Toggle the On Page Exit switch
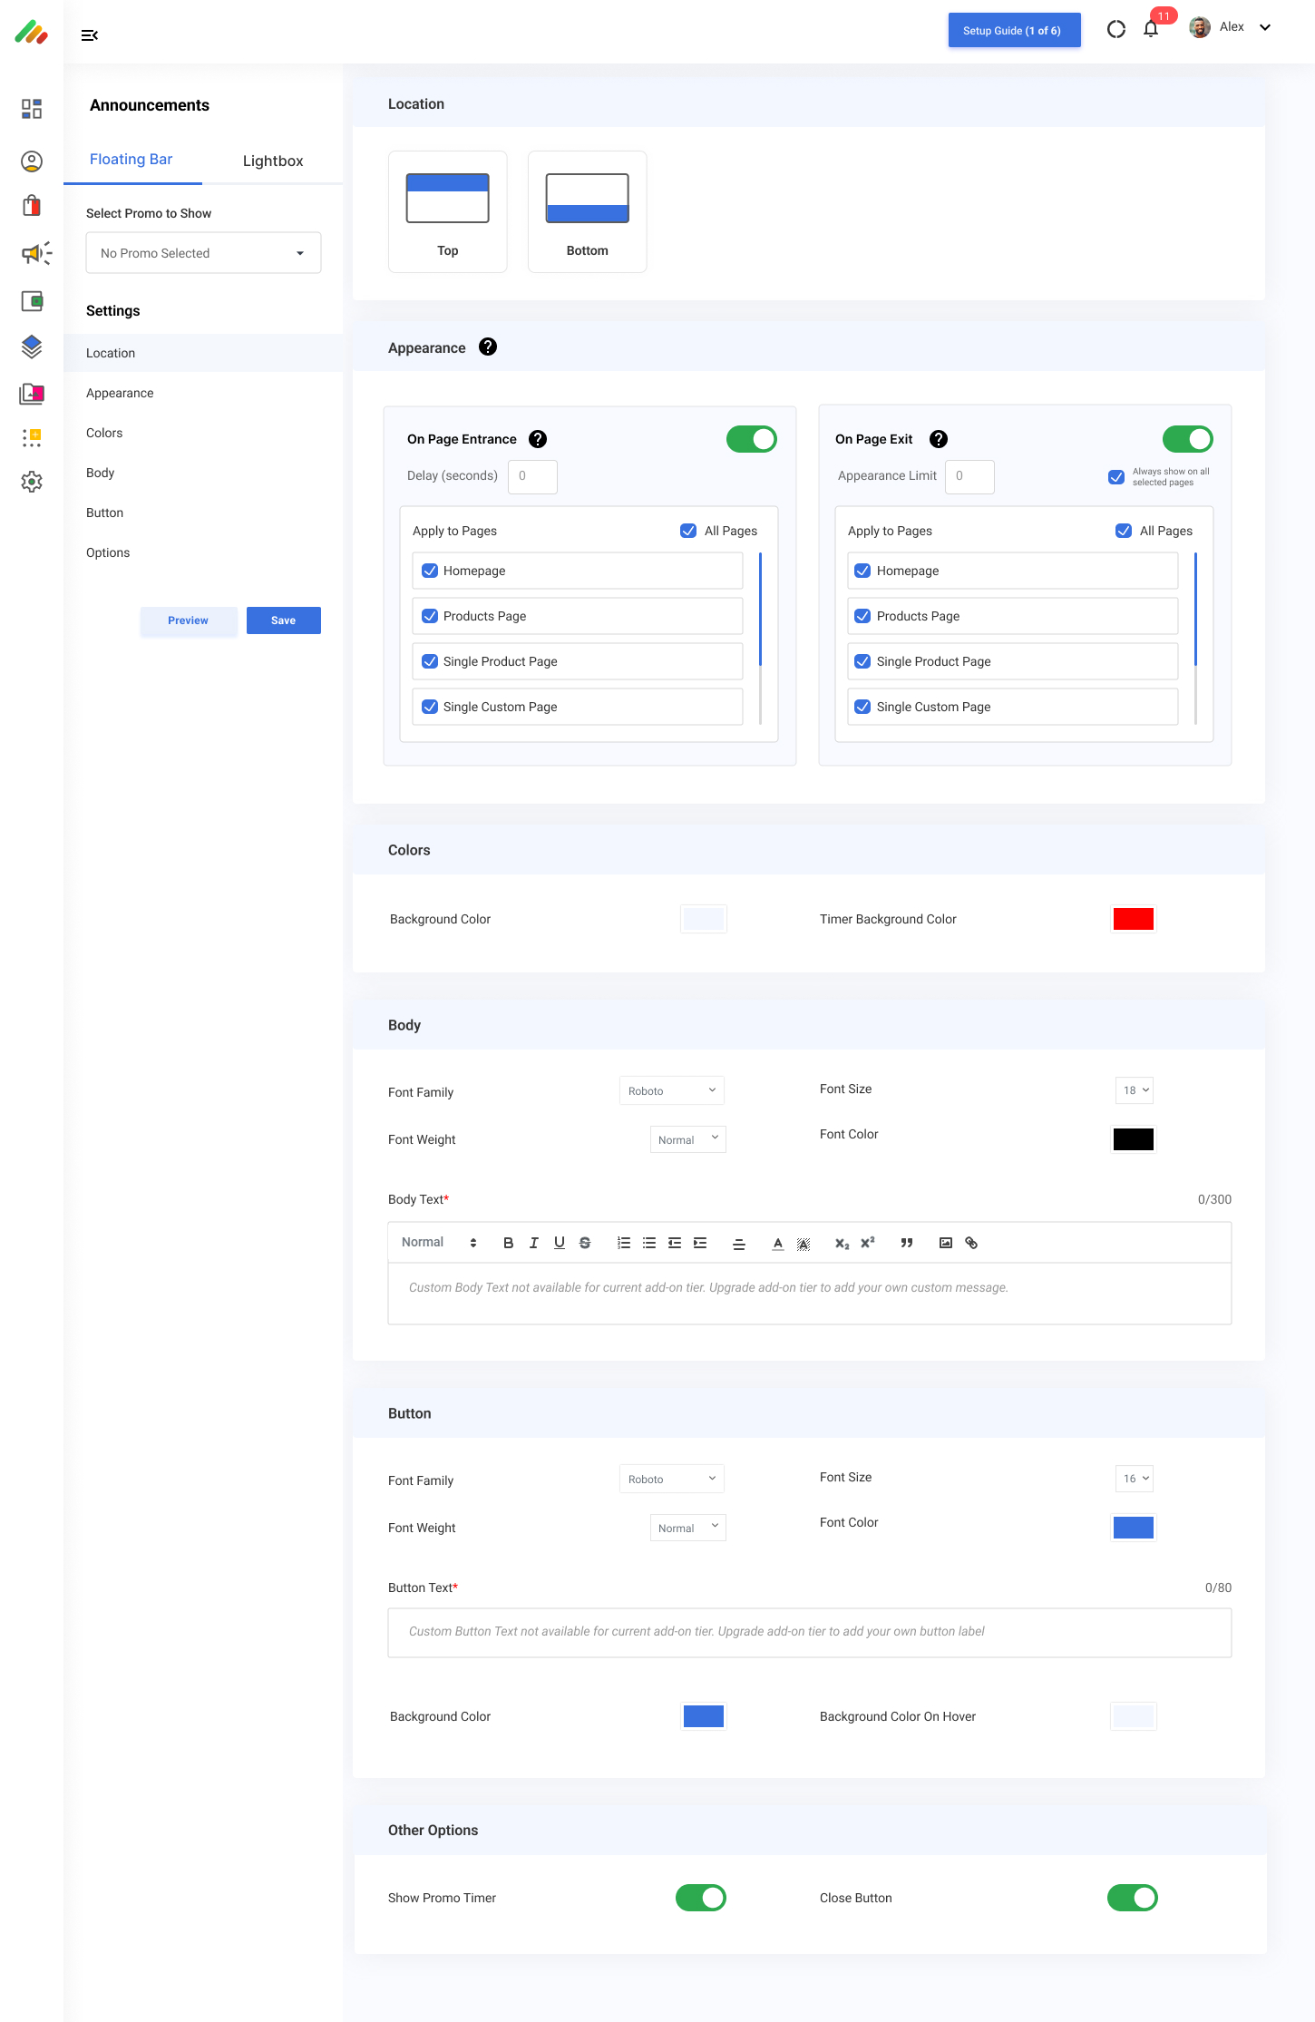This screenshot has width=1315, height=2022. [1187, 439]
